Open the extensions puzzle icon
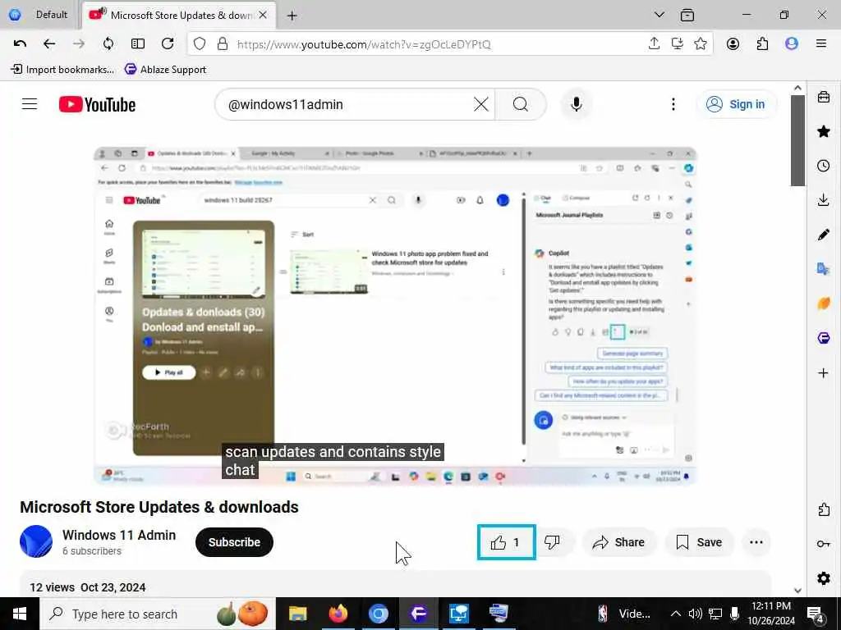Screen dimensions: 841x630 [x=762, y=44]
